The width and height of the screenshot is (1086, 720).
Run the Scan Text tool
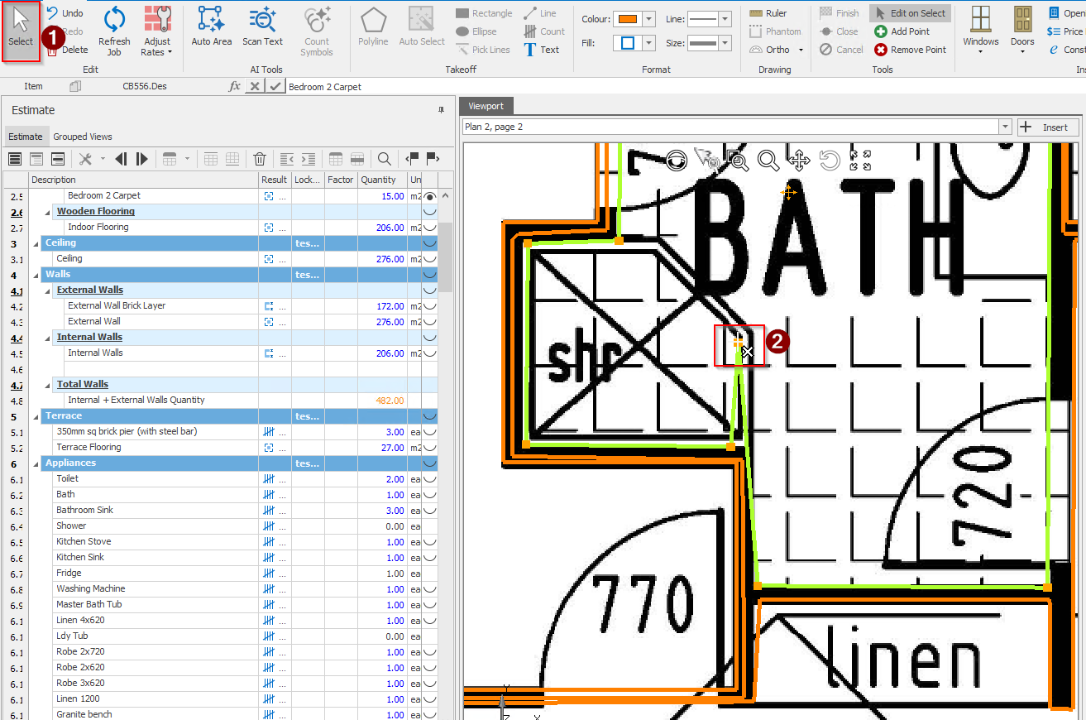[263, 27]
